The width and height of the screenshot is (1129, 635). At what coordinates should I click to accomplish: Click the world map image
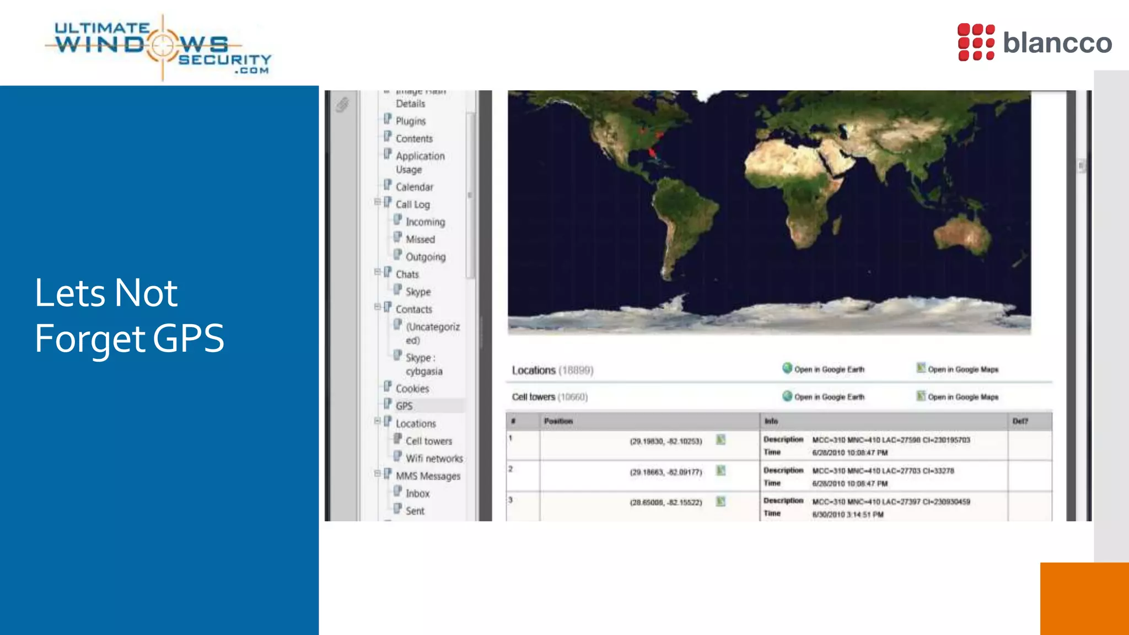tap(769, 212)
